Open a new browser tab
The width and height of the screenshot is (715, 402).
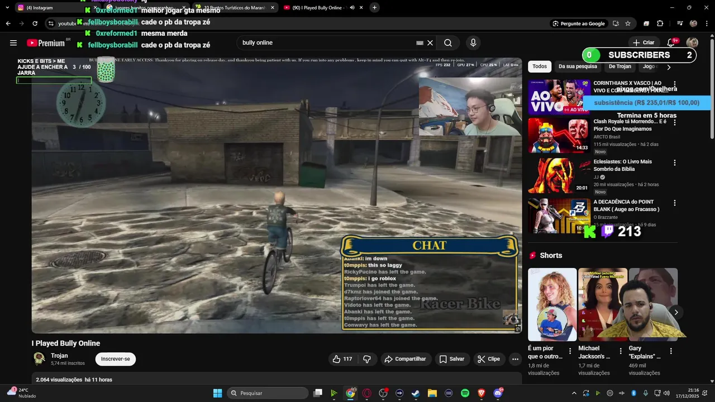click(374, 7)
